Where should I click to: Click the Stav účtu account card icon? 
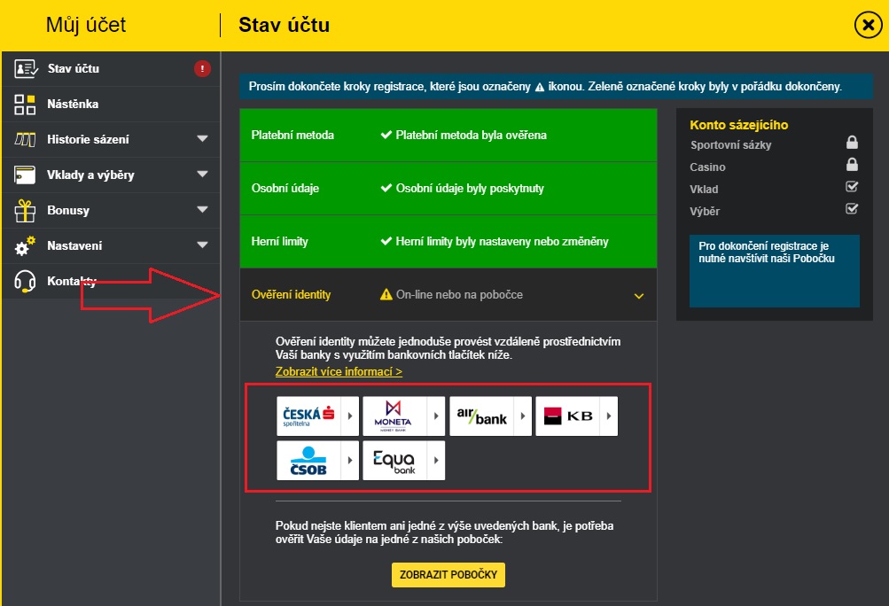[26, 68]
